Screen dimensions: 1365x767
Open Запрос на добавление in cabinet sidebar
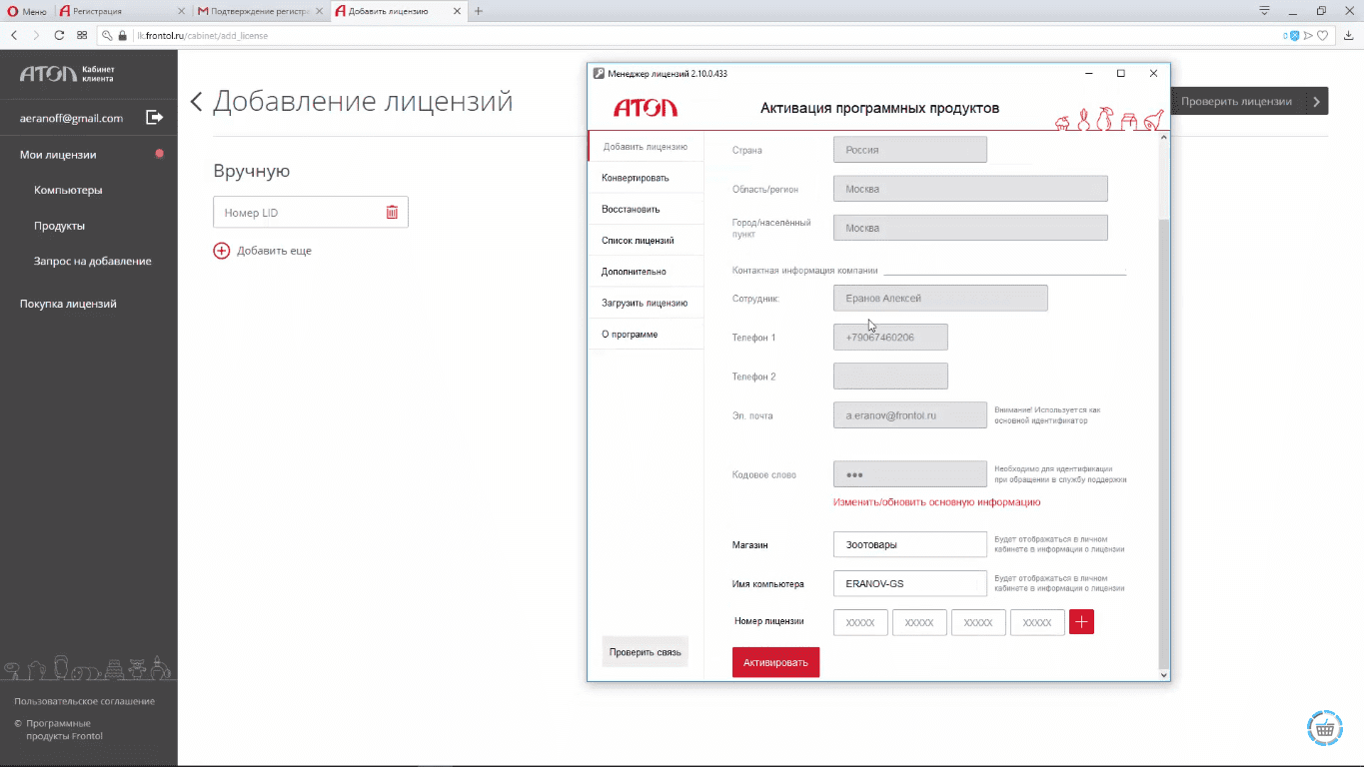pyautogui.click(x=93, y=261)
